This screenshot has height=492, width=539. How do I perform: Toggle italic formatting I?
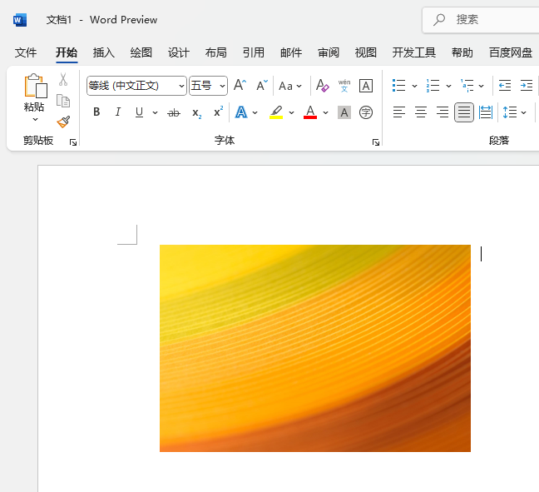(x=118, y=112)
